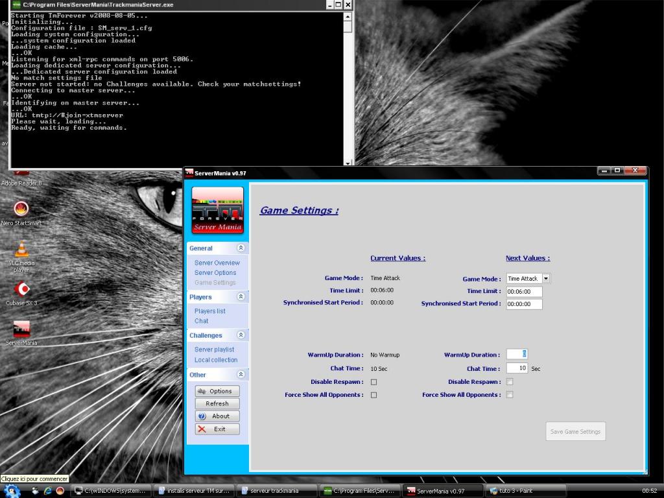The height and width of the screenshot is (498, 664).
Task: Open Local collection in the sidebar
Action: pos(216,360)
